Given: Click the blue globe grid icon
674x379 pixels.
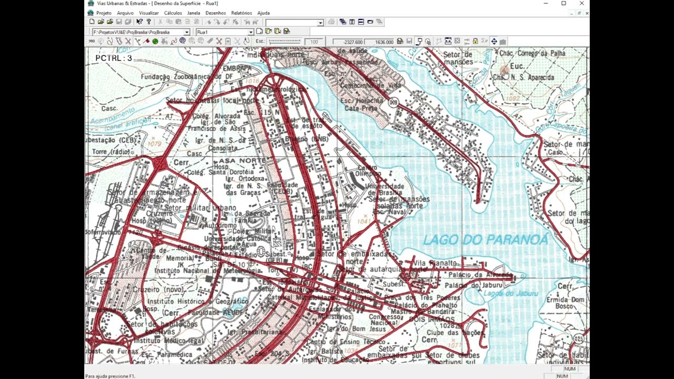Looking at the screenshot, I should coord(182,41).
